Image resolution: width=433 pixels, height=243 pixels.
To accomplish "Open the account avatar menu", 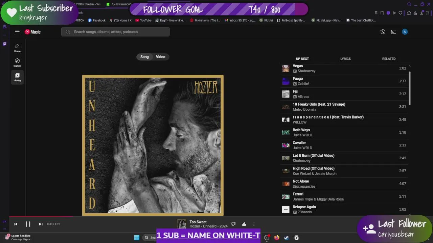I will [405, 32].
